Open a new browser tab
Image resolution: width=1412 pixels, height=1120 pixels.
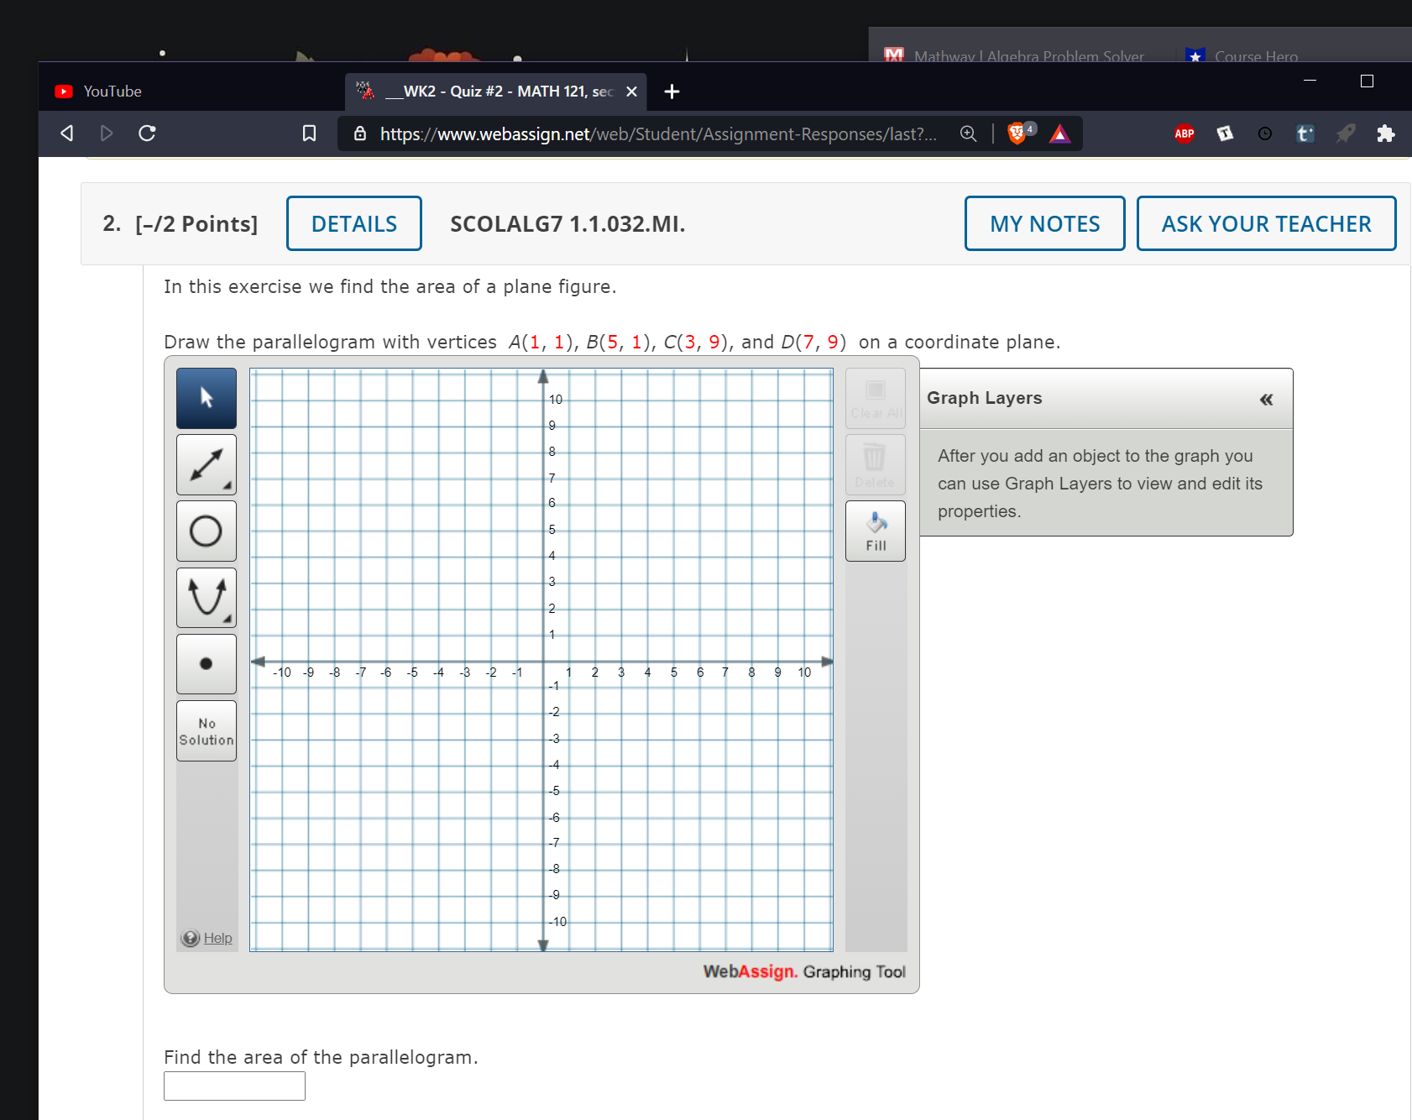672,92
